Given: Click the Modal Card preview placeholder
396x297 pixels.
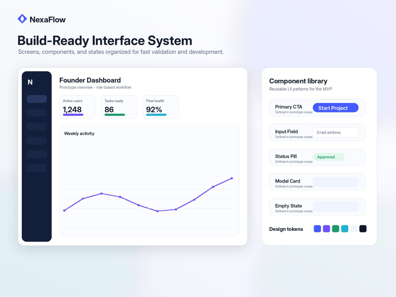Looking at the screenshot, I should point(336,182).
